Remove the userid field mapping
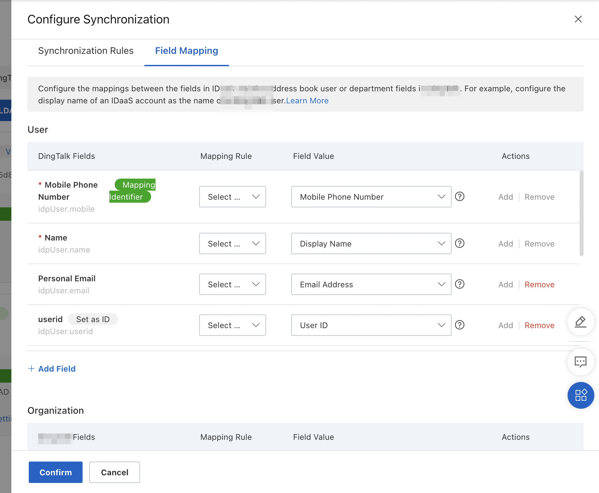599x493 pixels. pos(539,325)
